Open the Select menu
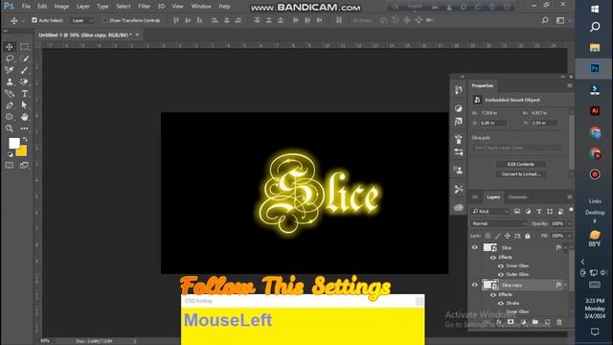 coord(123,7)
